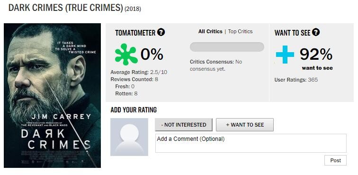This screenshot has width=358, height=175.
Task: Click the default user avatar image
Action: [129, 137]
